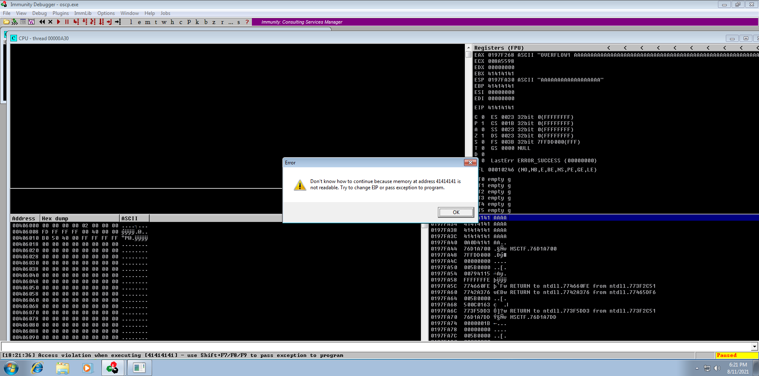Click the Registers (FPU) header
The image size is (759, 376).
coord(499,48)
